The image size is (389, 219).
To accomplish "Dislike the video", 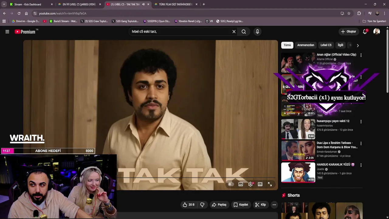I will tap(202, 205).
